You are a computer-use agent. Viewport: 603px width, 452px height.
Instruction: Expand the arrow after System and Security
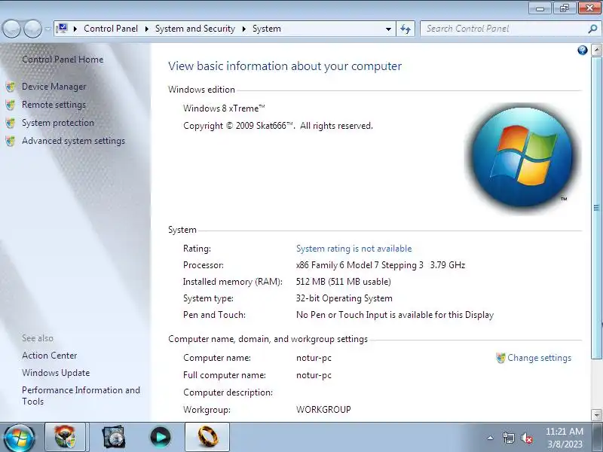coord(244,29)
